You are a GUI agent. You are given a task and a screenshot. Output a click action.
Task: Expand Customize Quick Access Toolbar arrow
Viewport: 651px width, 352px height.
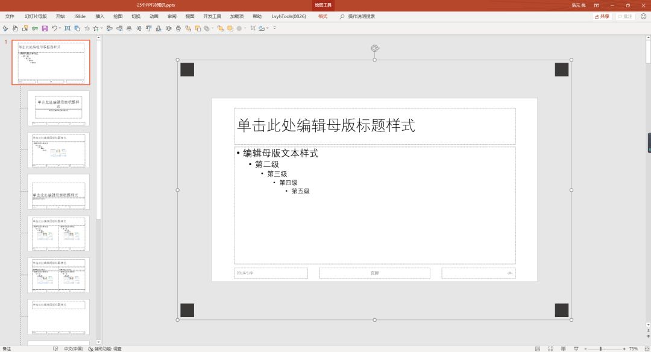coord(274,28)
